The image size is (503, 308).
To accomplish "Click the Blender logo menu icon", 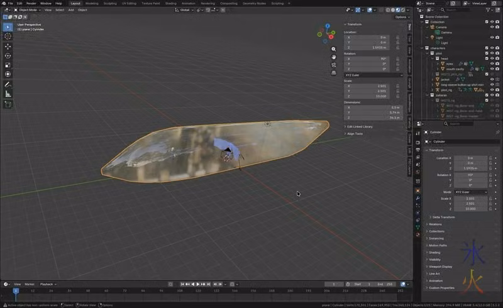I will click(x=4, y=3).
